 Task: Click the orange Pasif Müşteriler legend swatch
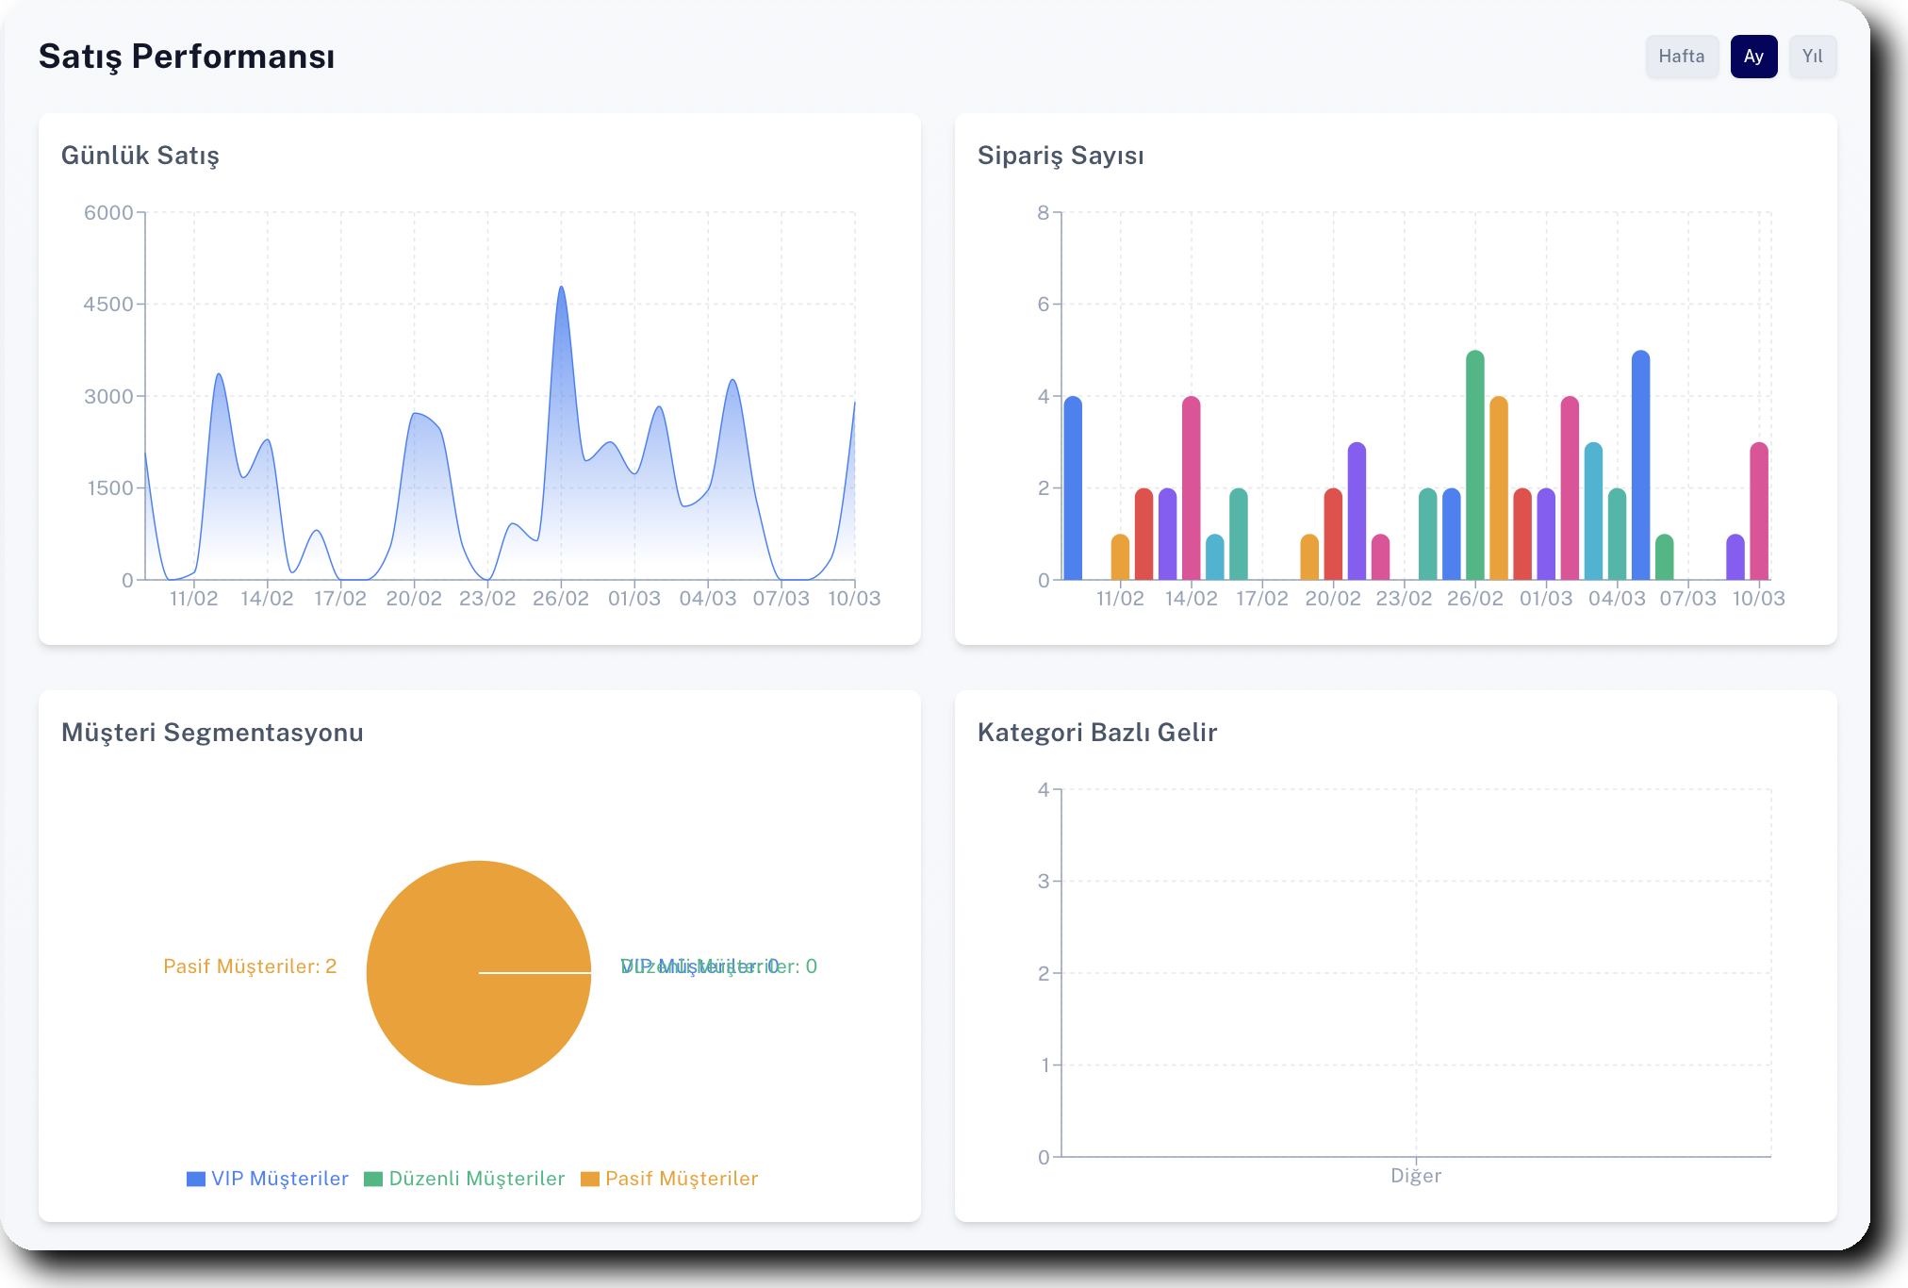click(x=590, y=1179)
